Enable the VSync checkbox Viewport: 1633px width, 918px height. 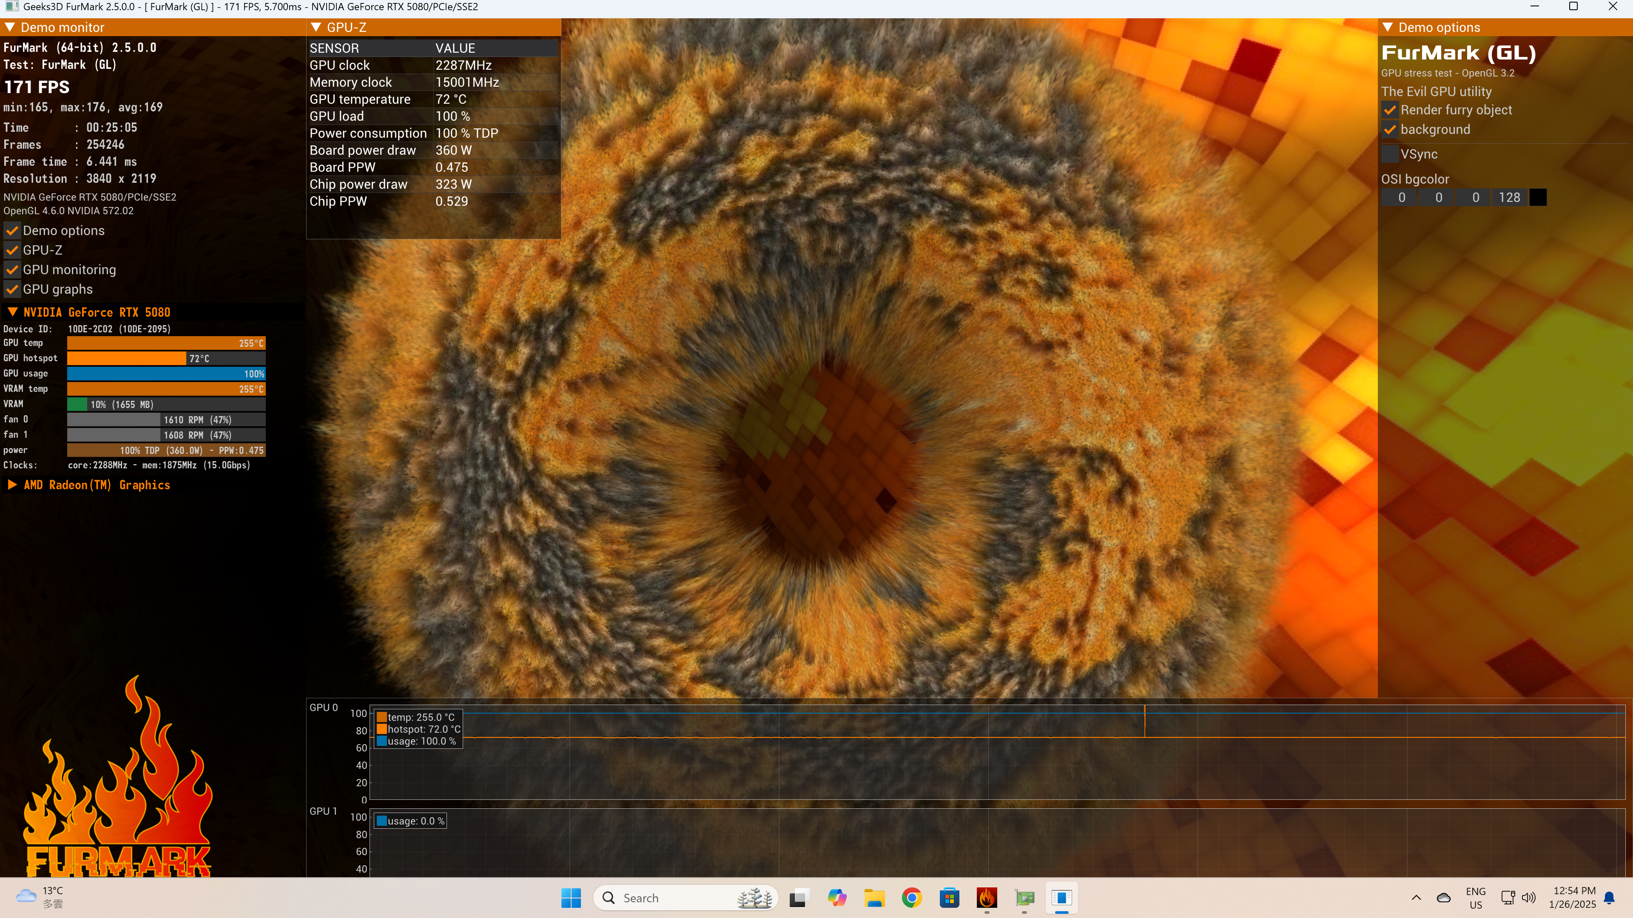[x=1390, y=154]
